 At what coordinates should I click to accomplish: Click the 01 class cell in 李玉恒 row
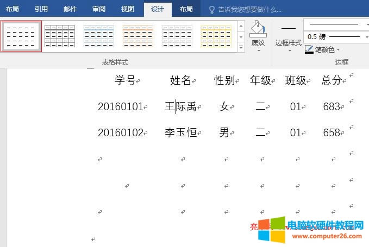pyautogui.click(x=296, y=133)
